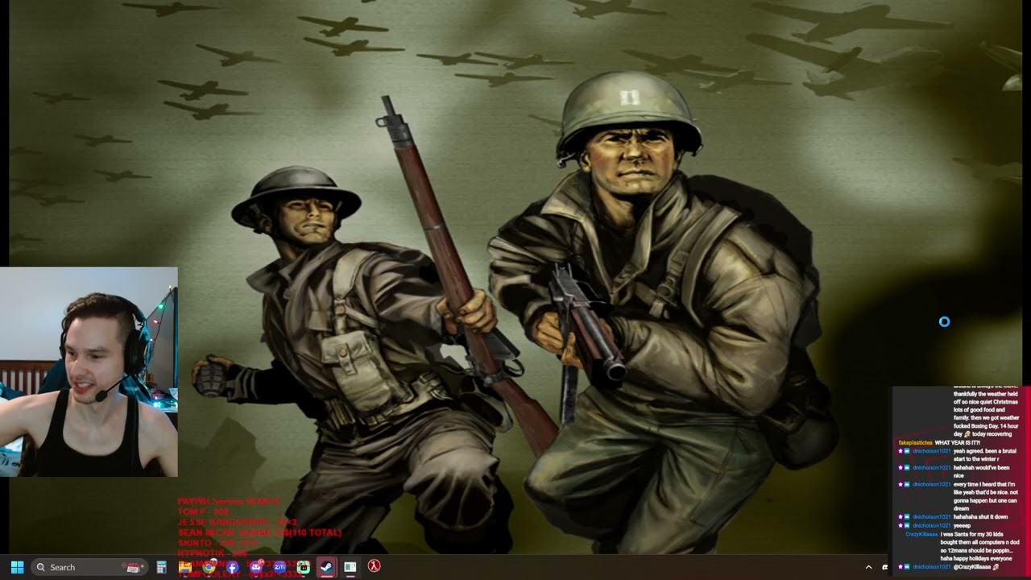Viewport: 1031px width, 580px height.
Task: Open the purple app with notification badge
Action: (x=256, y=567)
